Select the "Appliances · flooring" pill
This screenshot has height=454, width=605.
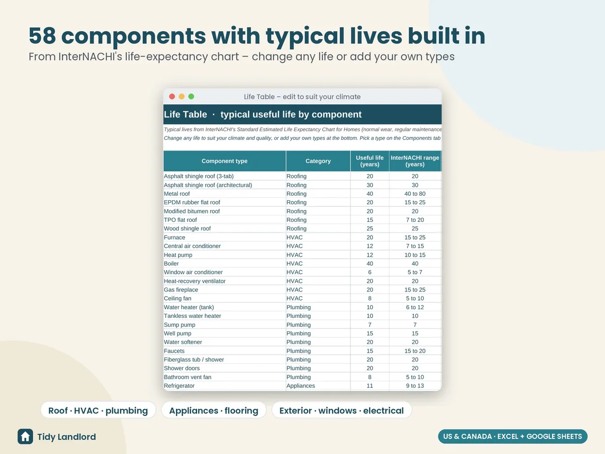(x=214, y=410)
